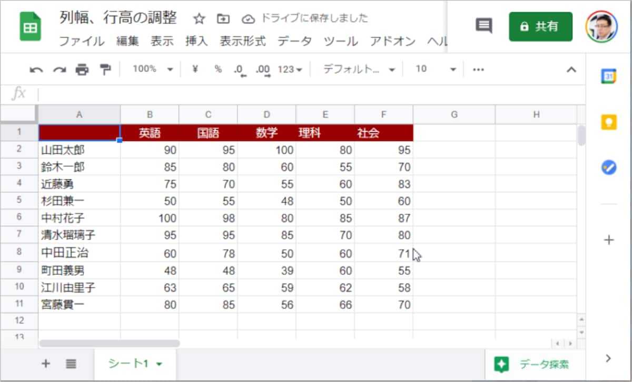Open Google Keep in side panel
This screenshot has height=382, width=632.
click(x=609, y=122)
